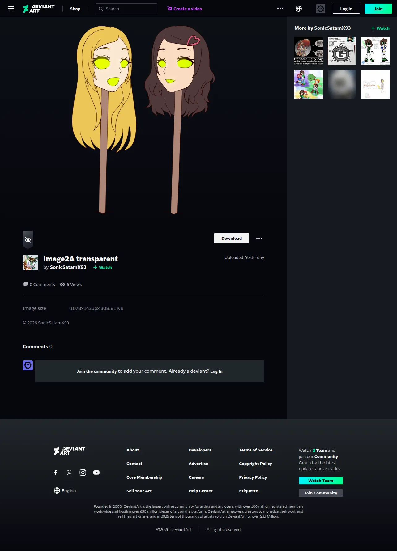Viewport: 397px width, 551px height.
Task: Open DeviantArt's Instagram icon
Action: 83,472
